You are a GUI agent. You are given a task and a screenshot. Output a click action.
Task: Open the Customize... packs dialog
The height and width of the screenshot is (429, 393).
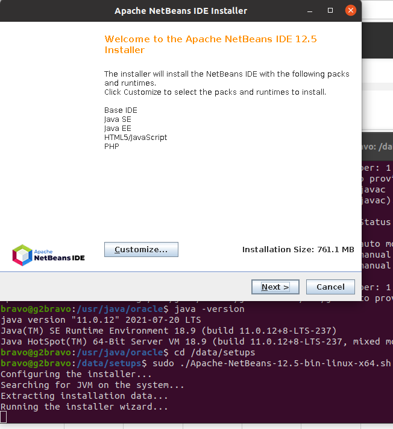pos(141,249)
